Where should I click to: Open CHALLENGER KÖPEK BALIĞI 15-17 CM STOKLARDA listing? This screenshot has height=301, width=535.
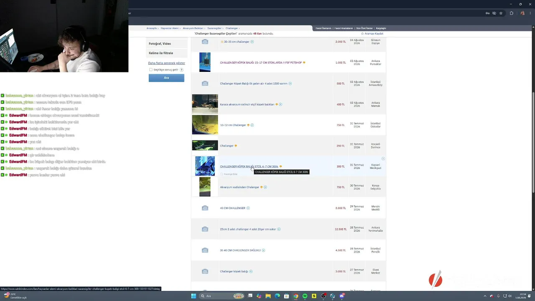(x=261, y=63)
